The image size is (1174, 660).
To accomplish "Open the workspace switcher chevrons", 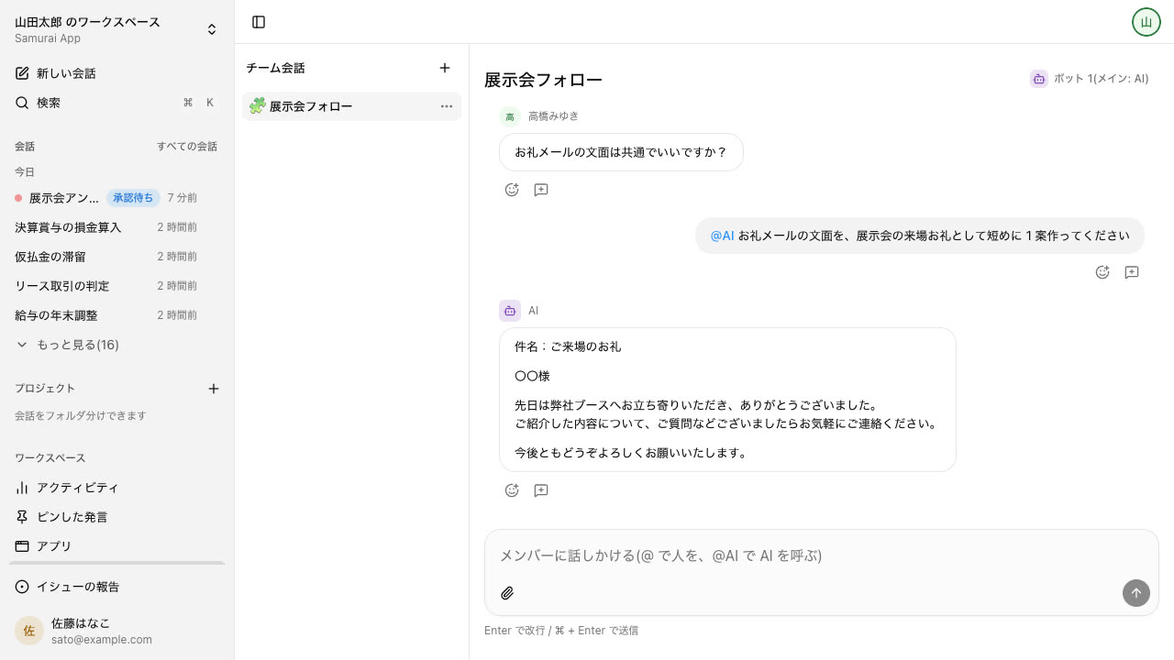I will click(x=212, y=29).
